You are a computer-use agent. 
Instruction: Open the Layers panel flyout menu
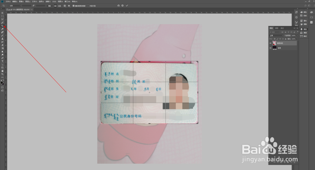(x=297, y=28)
